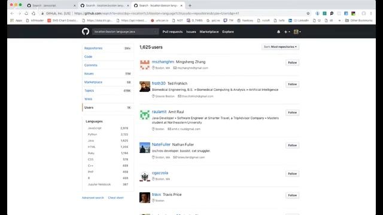Viewport: 383px width, 215px height.
Task: Open mszhanghm user profile
Action: coord(163,62)
